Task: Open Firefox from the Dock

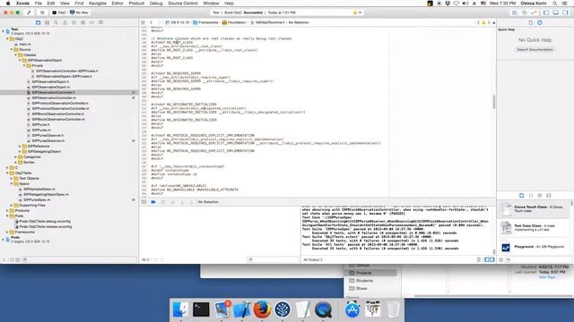Action: [262, 309]
